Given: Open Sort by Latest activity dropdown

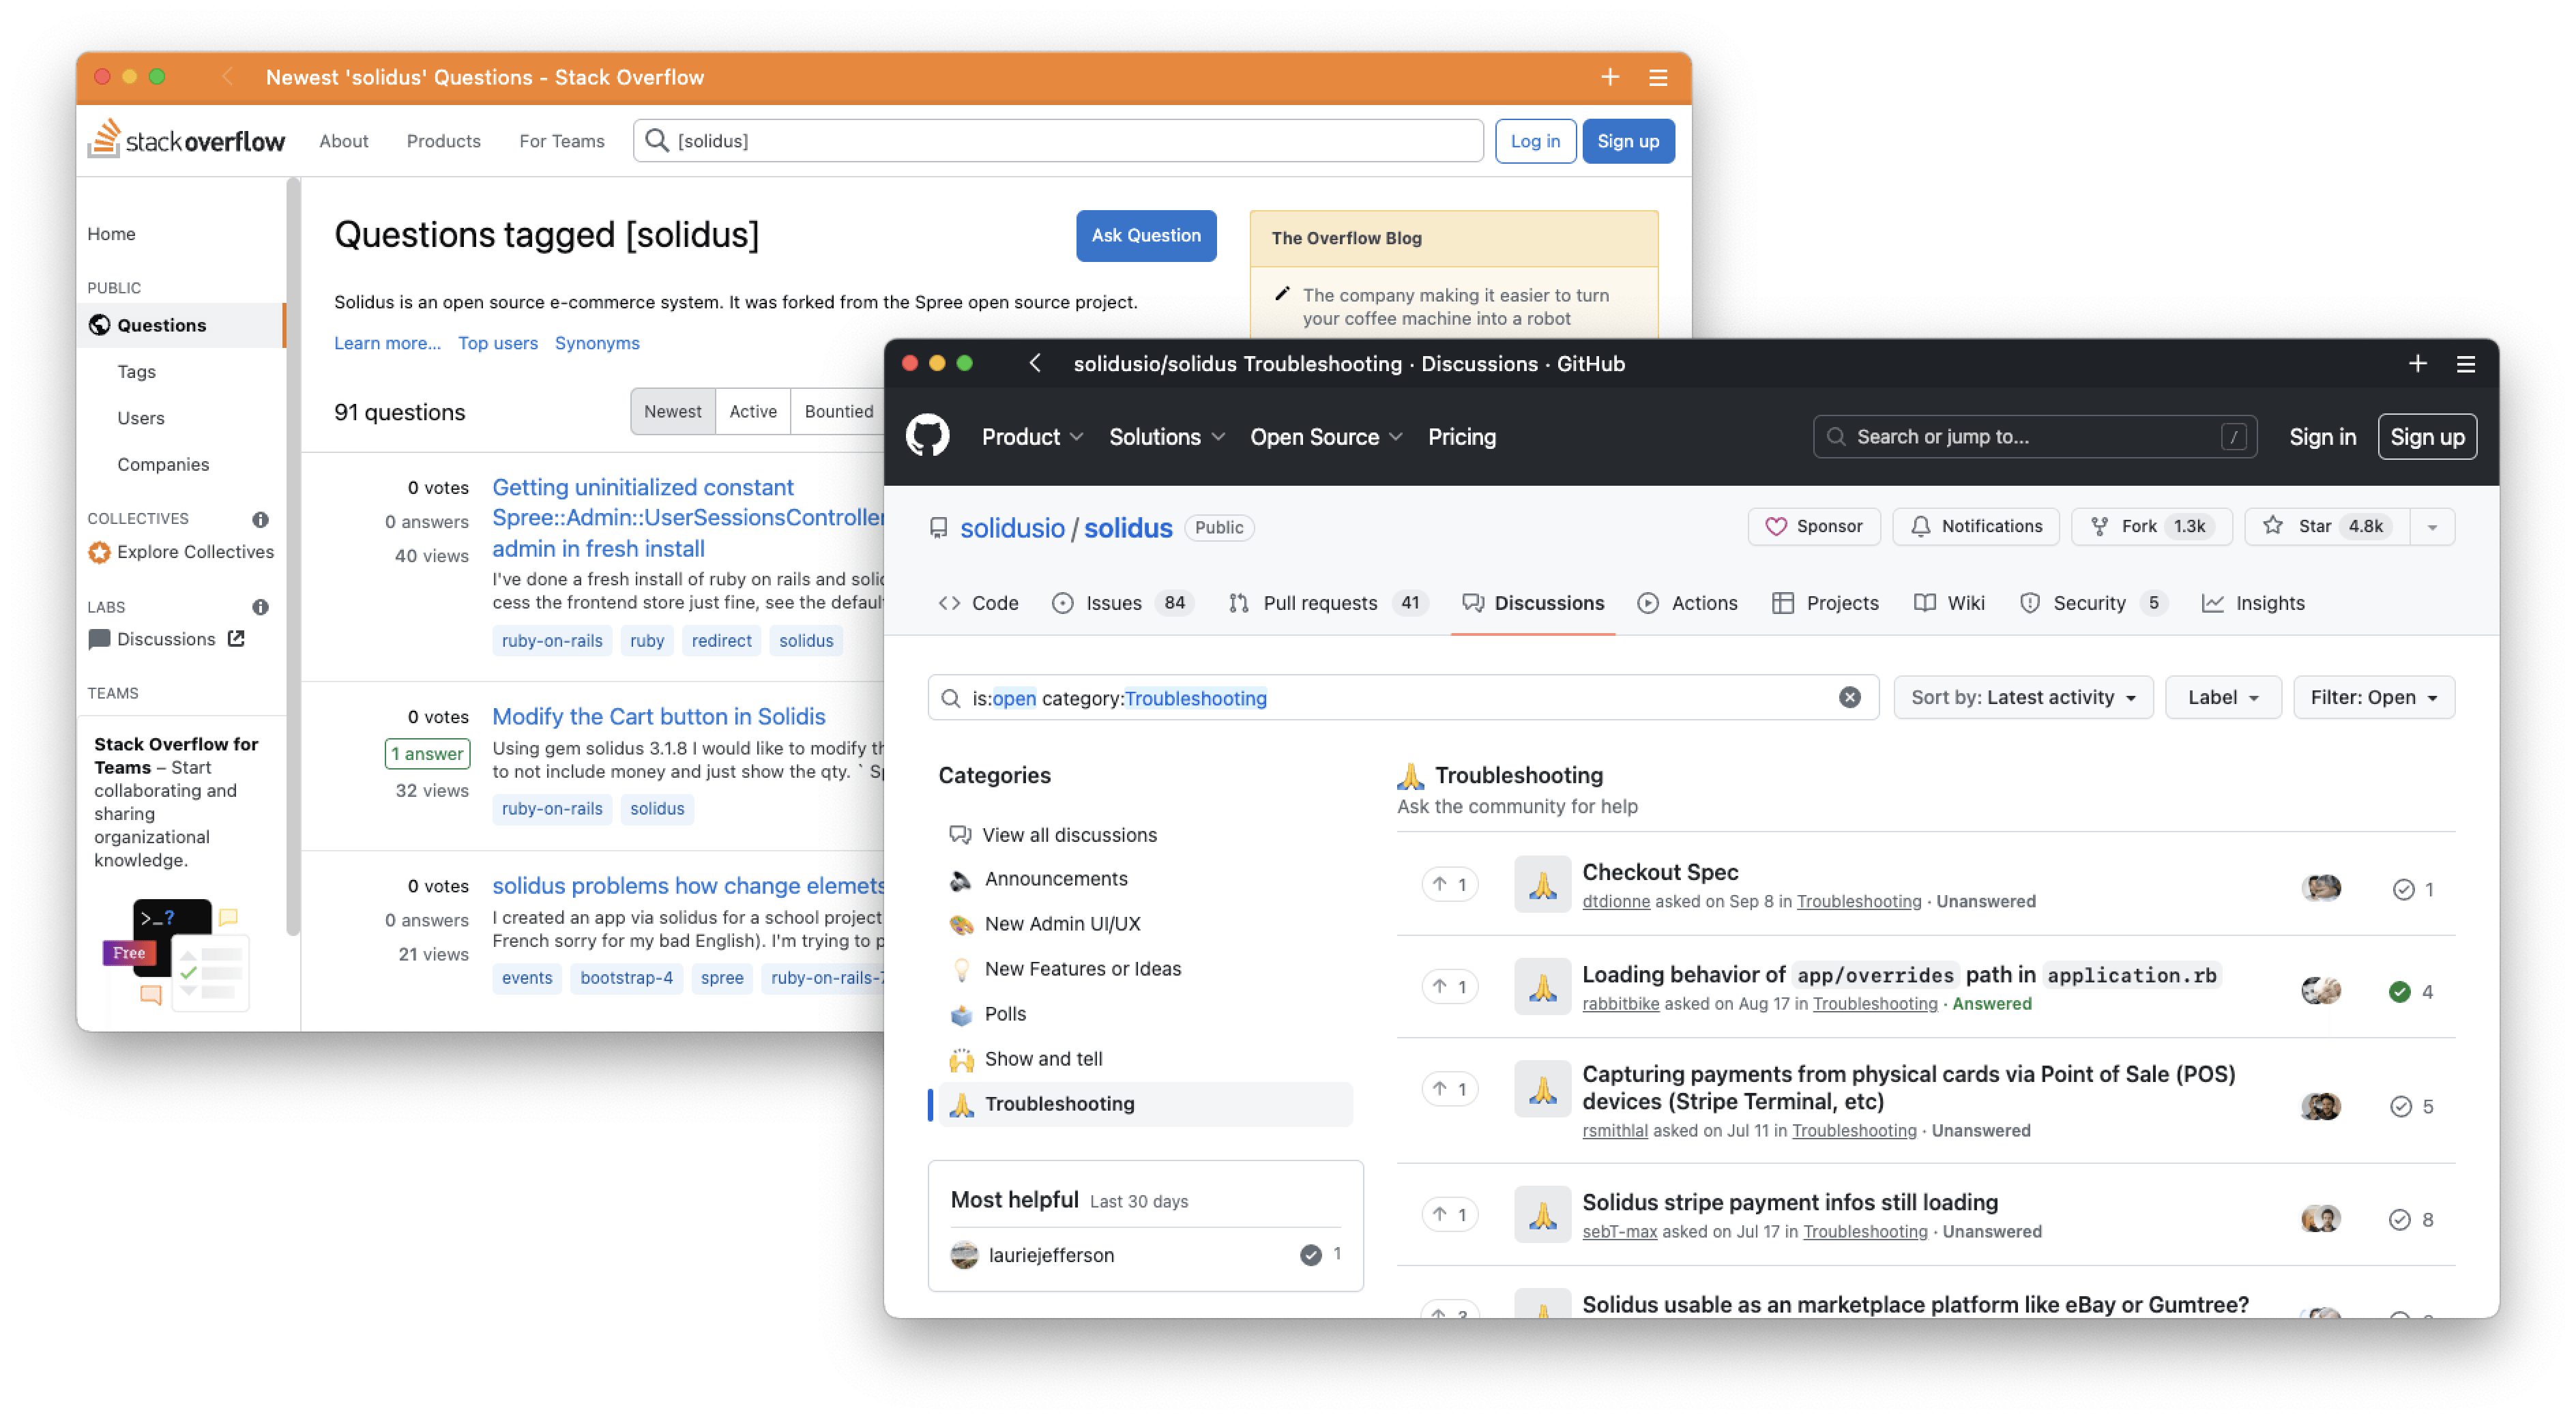Looking at the screenshot, I should coord(2022,697).
